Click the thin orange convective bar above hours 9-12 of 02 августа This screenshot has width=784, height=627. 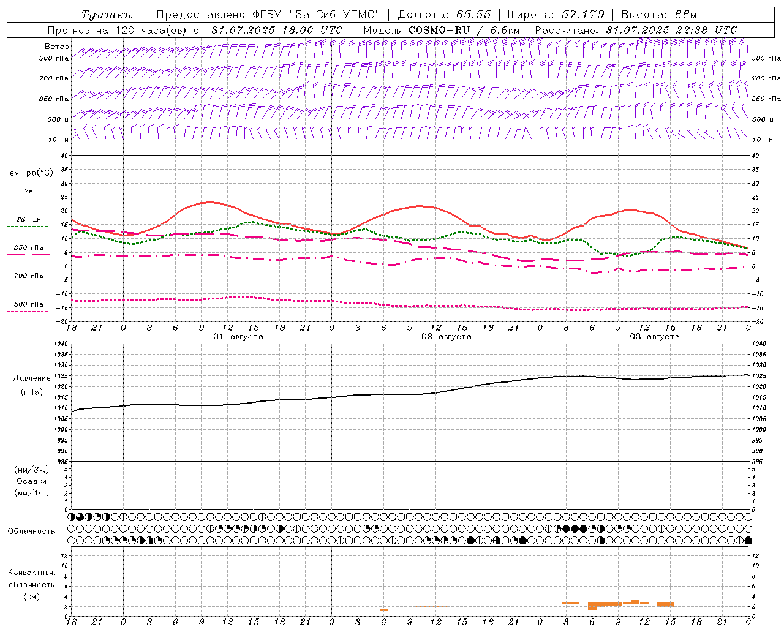pos(431,606)
